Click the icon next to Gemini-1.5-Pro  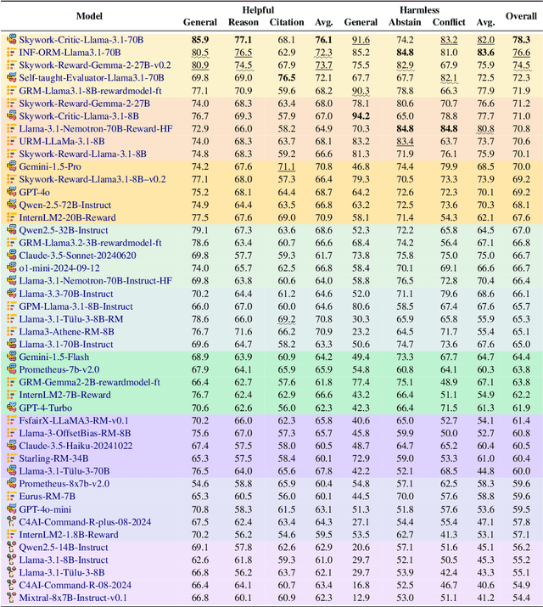point(12,166)
